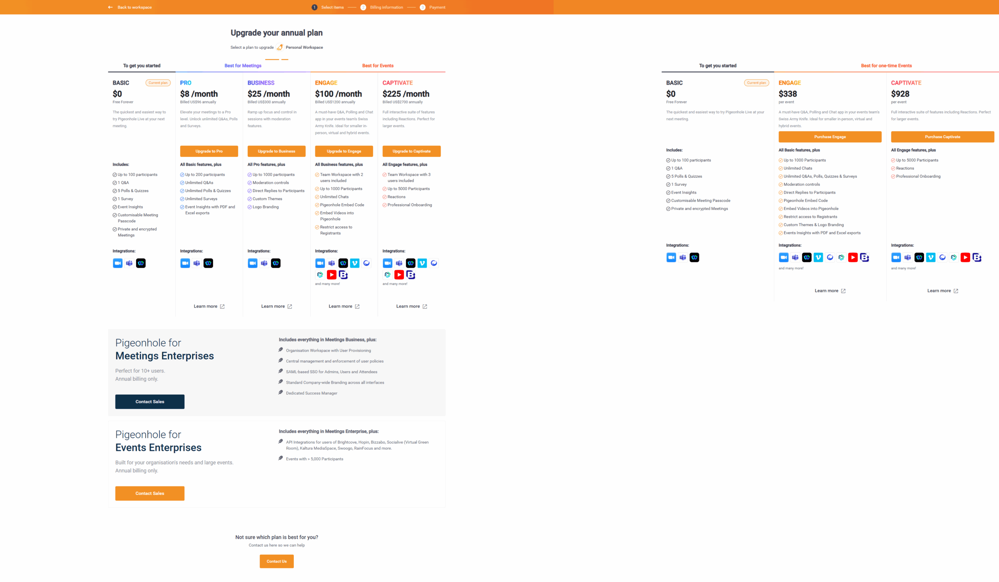The width and height of the screenshot is (999, 582).
Task: Click Microsoft Teams icon under BUSINESS plan
Action: [264, 263]
